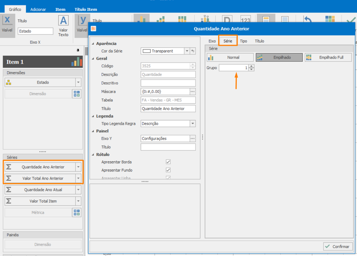Open the Adicionar ribbon tab
Screen dimensions: 357x256
[x=38, y=9]
